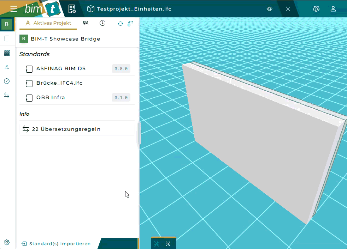
Task: Click the cube icon beside Testprojekt_Einheiten.ifc
Action: [x=90, y=9]
